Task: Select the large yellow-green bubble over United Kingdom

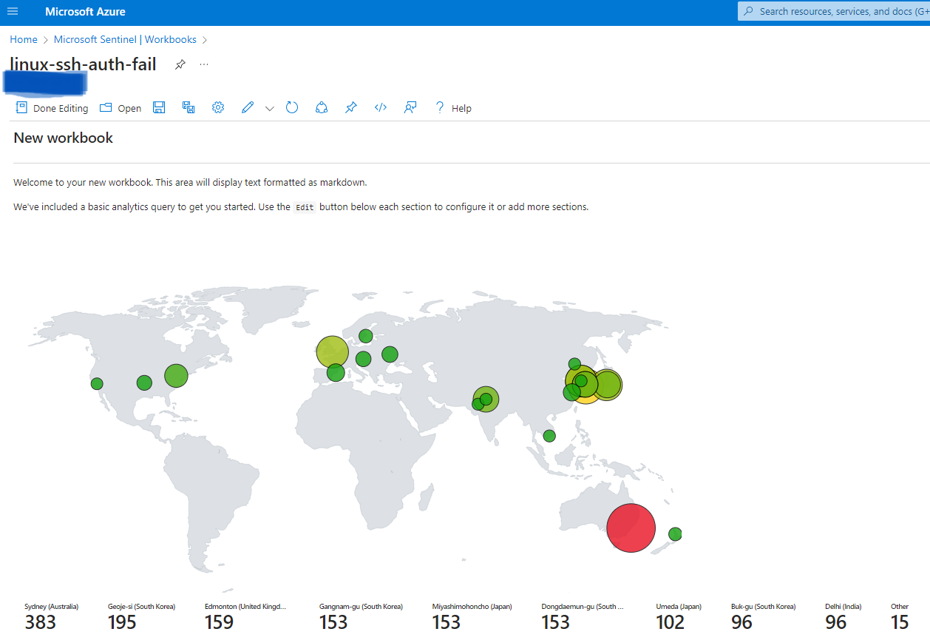Action: (332, 351)
